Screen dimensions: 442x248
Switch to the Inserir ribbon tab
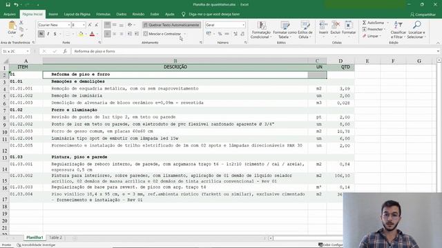coord(53,14)
